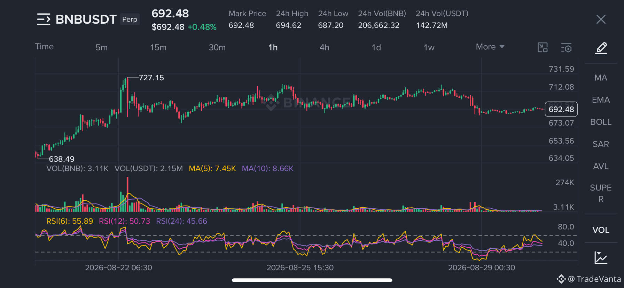Click the 24h Vol(BNB) value 206,662.32
624x288 pixels.
point(379,25)
